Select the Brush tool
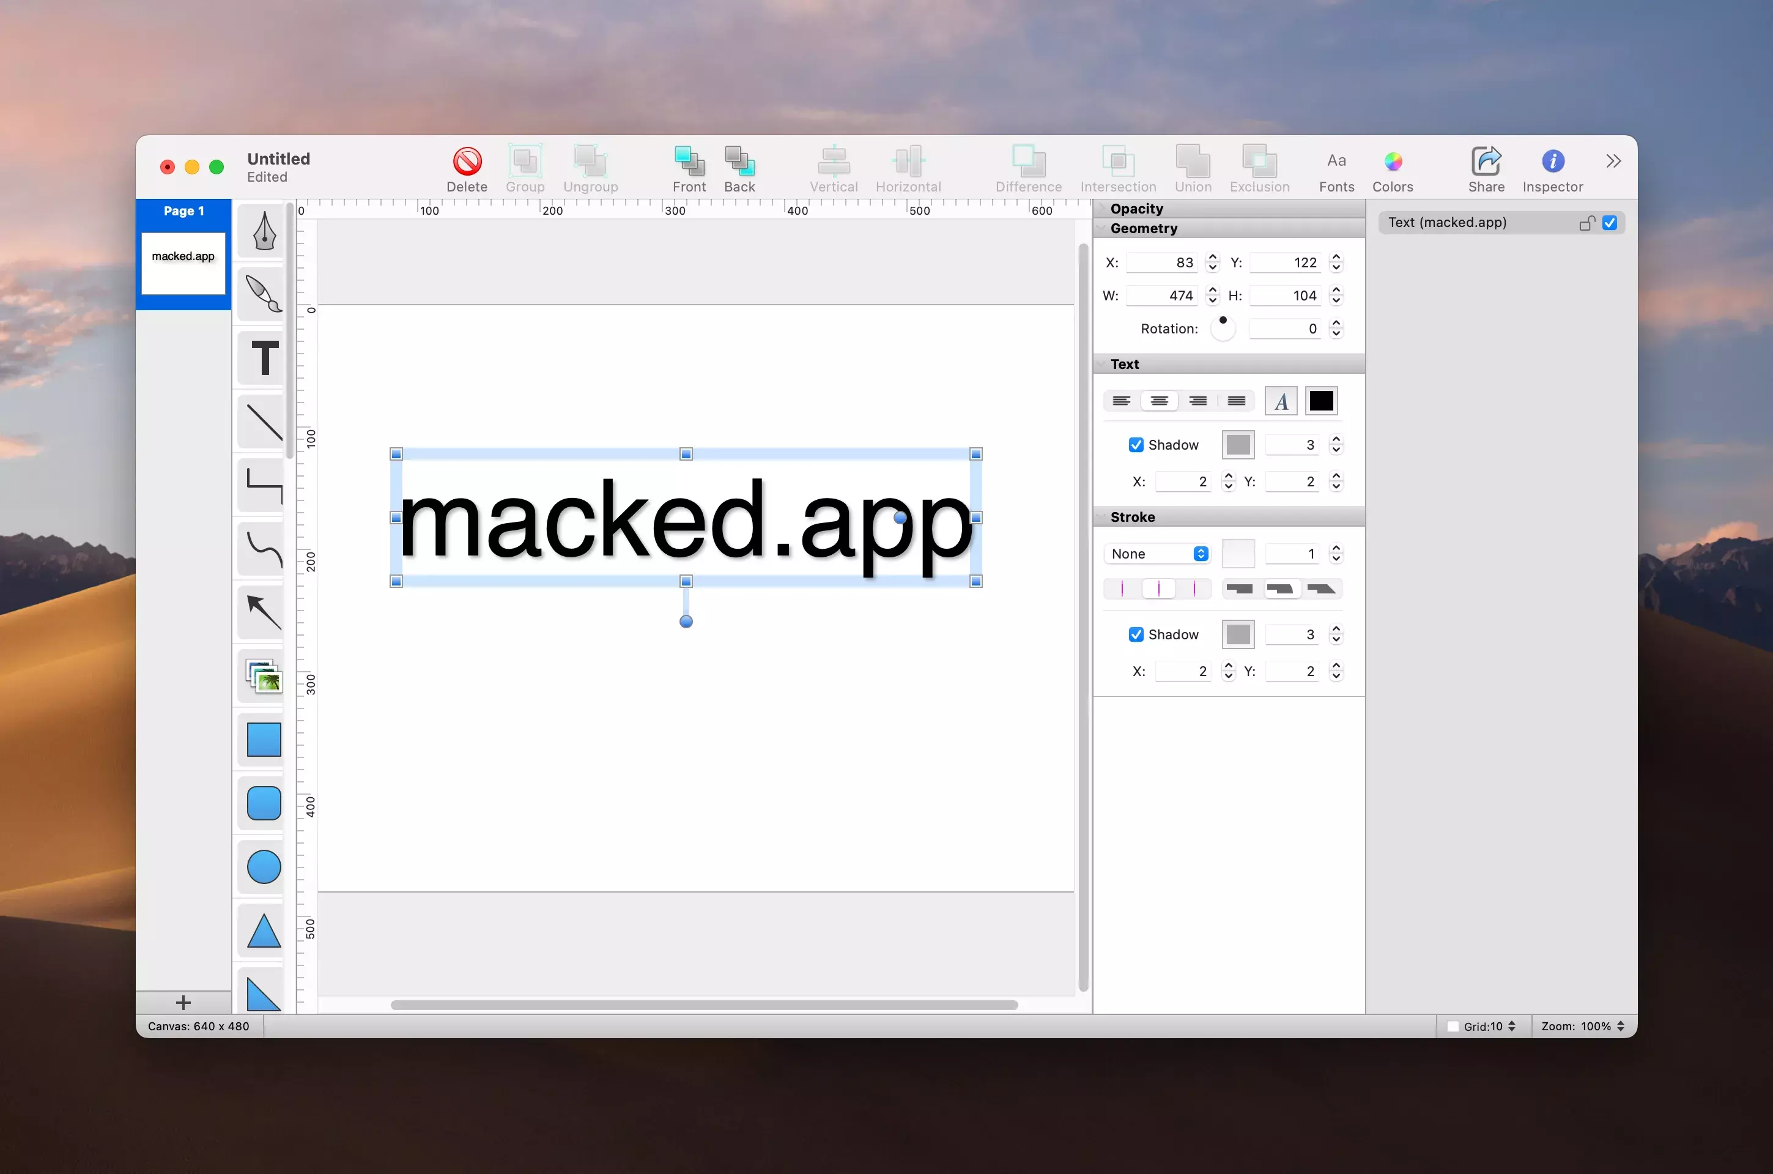Image resolution: width=1773 pixels, height=1174 pixels. pos(264,294)
